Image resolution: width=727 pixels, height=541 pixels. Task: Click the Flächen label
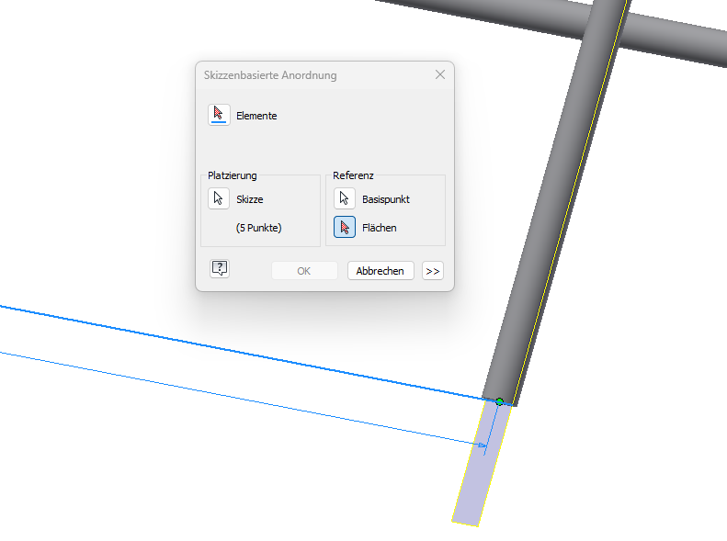coord(380,228)
